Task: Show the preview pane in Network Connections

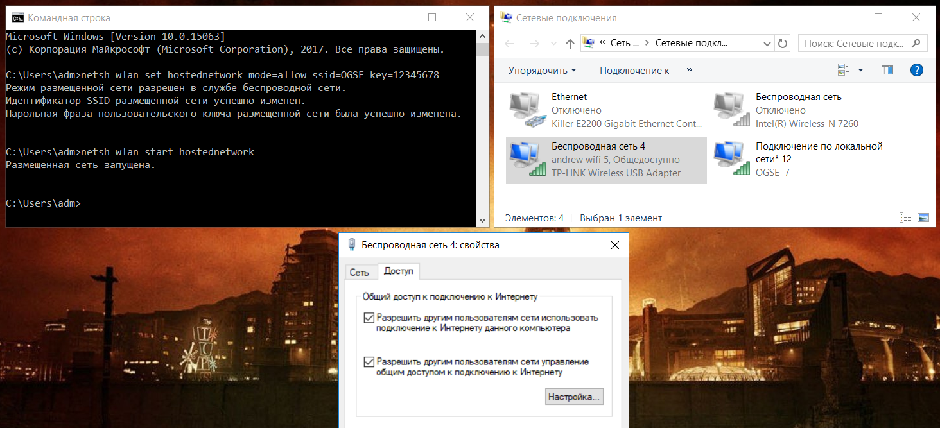Action: (887, 70)
